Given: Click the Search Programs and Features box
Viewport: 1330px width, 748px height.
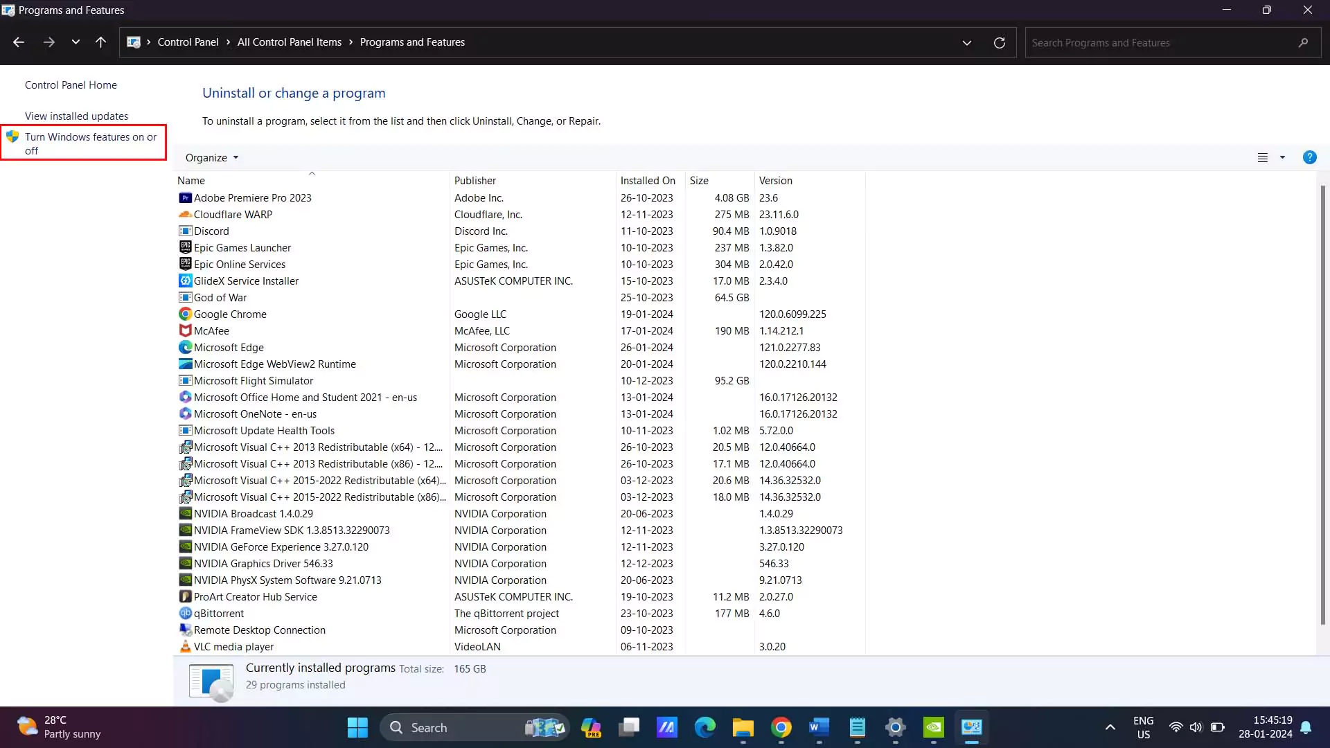Looking at the screenshot, I should (x=1173, y=43).
